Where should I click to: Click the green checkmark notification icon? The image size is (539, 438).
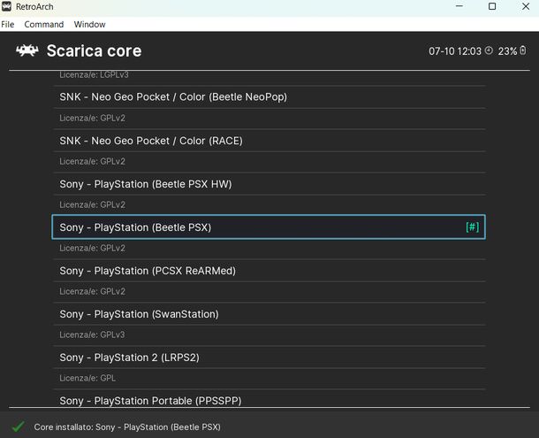[18, 426]
